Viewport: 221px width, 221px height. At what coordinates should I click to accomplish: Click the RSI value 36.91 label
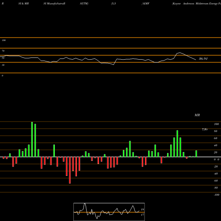coord(203,59)
